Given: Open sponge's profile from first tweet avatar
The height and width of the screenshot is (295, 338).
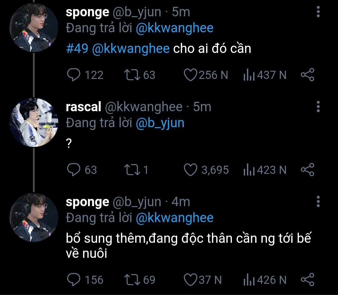Looking at the screenshot, I should click(34, 28).
